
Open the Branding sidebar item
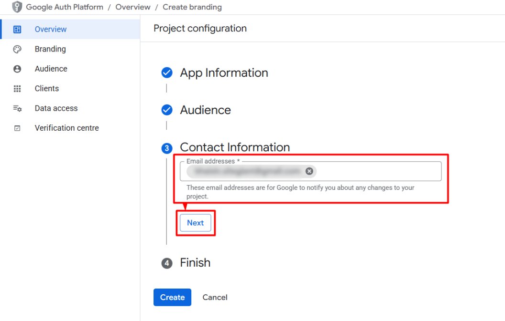(x=71, y=49)
